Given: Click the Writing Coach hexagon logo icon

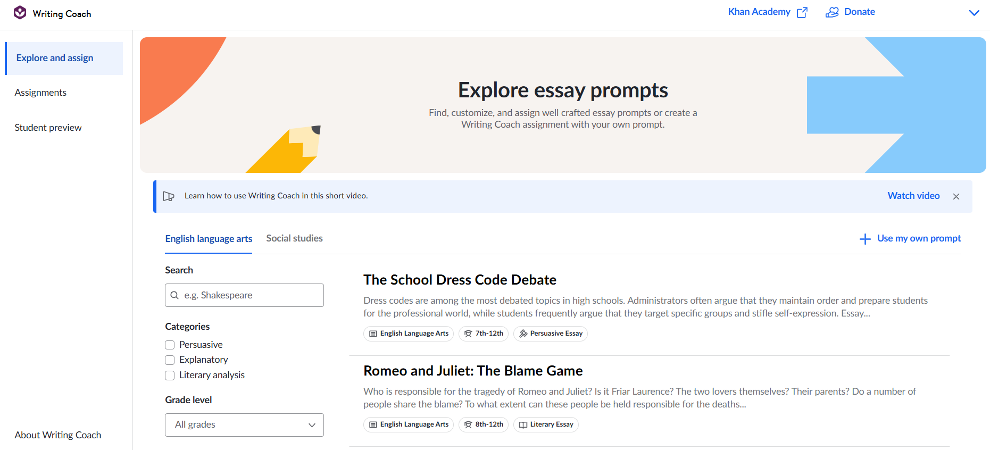Looking at the screenshot, I should [20, 12].
